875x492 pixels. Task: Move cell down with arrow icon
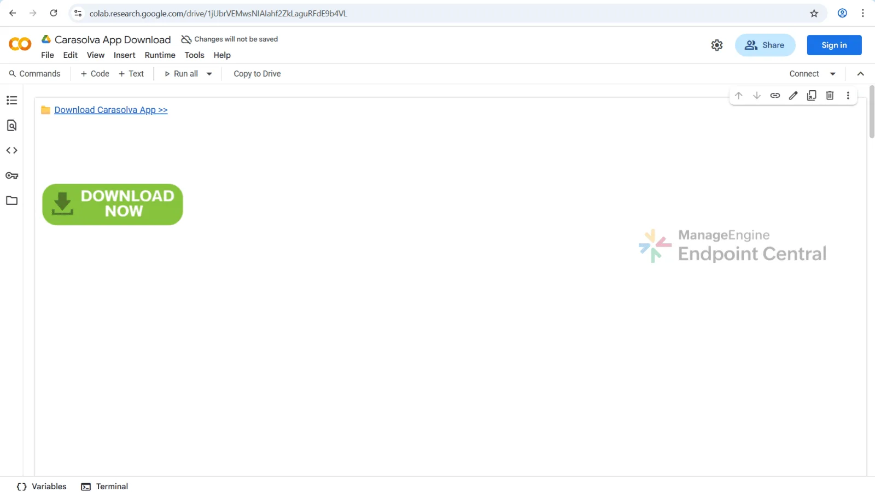click(x=757, y=96)
